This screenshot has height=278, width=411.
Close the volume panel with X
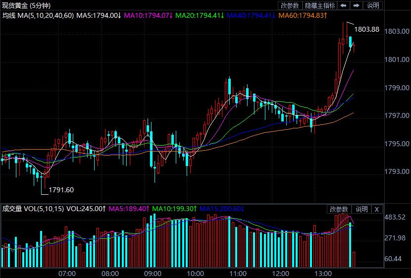click(377, 209)
